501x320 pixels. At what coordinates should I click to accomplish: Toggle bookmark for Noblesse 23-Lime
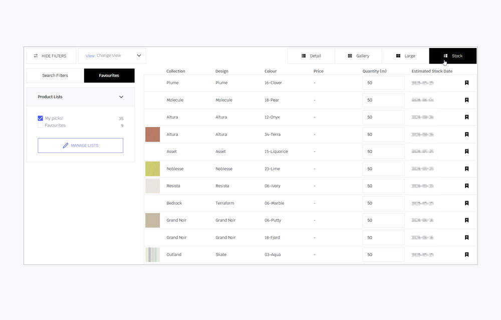(x=466, y=168)
